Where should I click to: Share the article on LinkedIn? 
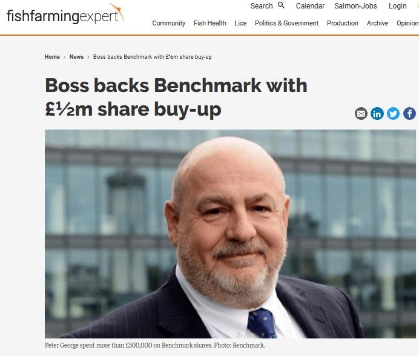377,114
